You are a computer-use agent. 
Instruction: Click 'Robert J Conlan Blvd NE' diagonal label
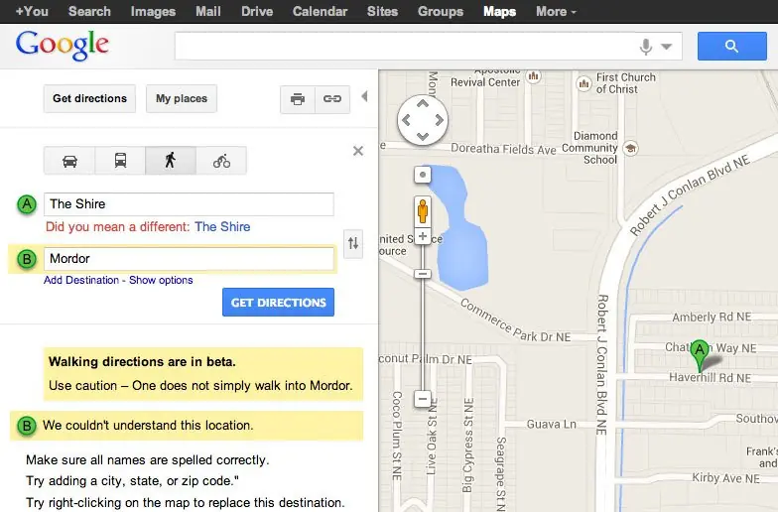[x=690, y=194]
